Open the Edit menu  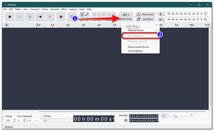pos(11,9)
